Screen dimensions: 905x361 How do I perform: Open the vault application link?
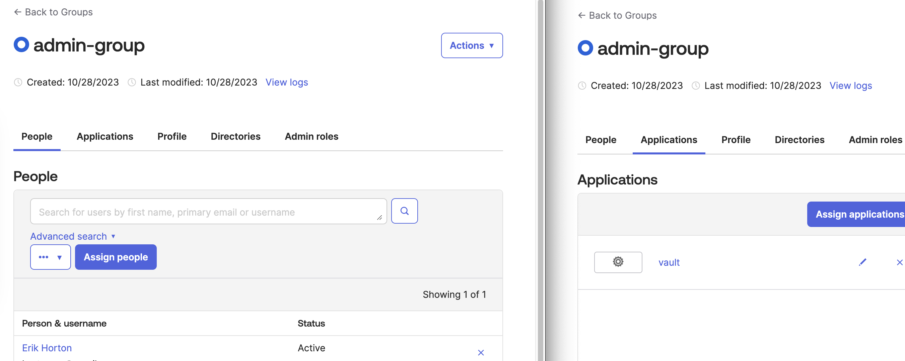669,262
